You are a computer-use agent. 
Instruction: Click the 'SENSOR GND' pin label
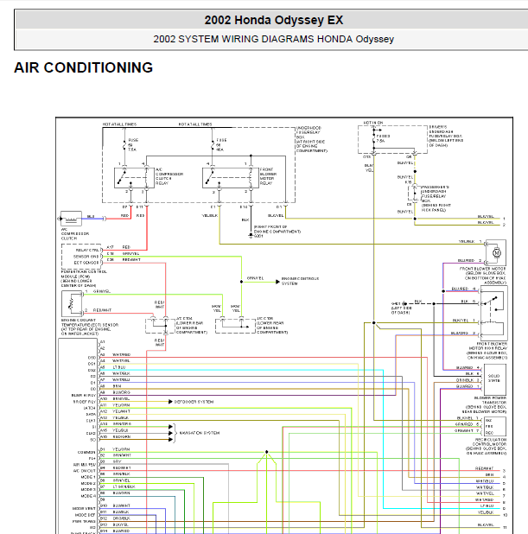point(86,257)
